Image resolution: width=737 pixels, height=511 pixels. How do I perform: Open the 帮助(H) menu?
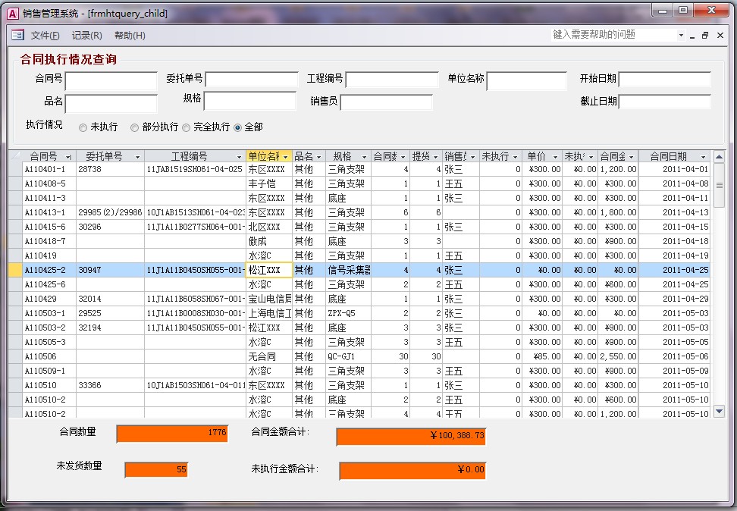tap(130, 36)
